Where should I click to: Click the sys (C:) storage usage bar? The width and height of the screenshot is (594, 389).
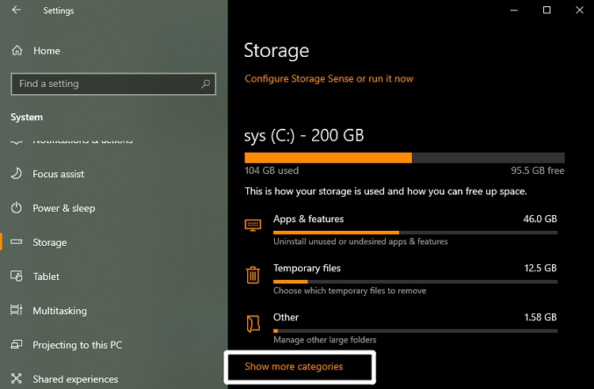tap(405, 157)
